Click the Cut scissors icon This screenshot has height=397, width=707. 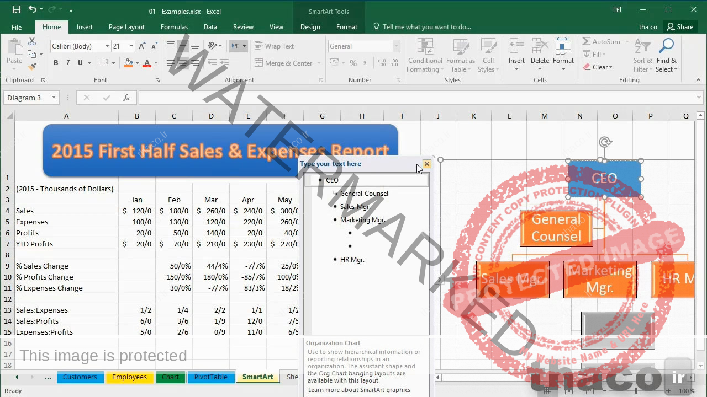tap(32, 42)
